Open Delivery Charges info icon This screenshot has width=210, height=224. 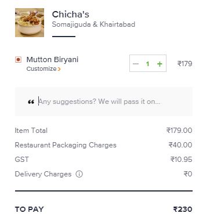point(79,174)
